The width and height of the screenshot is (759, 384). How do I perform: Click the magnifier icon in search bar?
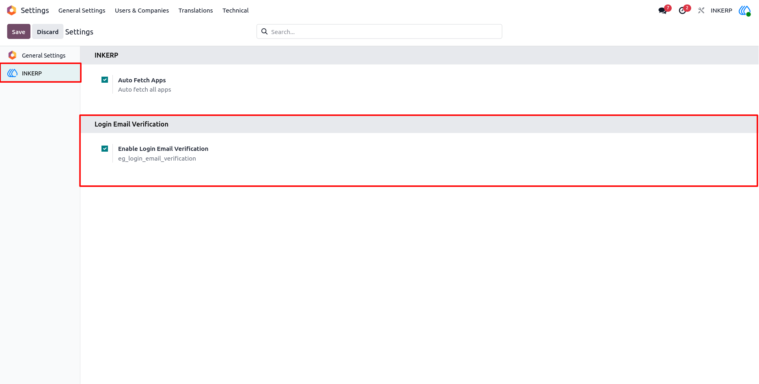pyautogui.click(x=264, y=32)
